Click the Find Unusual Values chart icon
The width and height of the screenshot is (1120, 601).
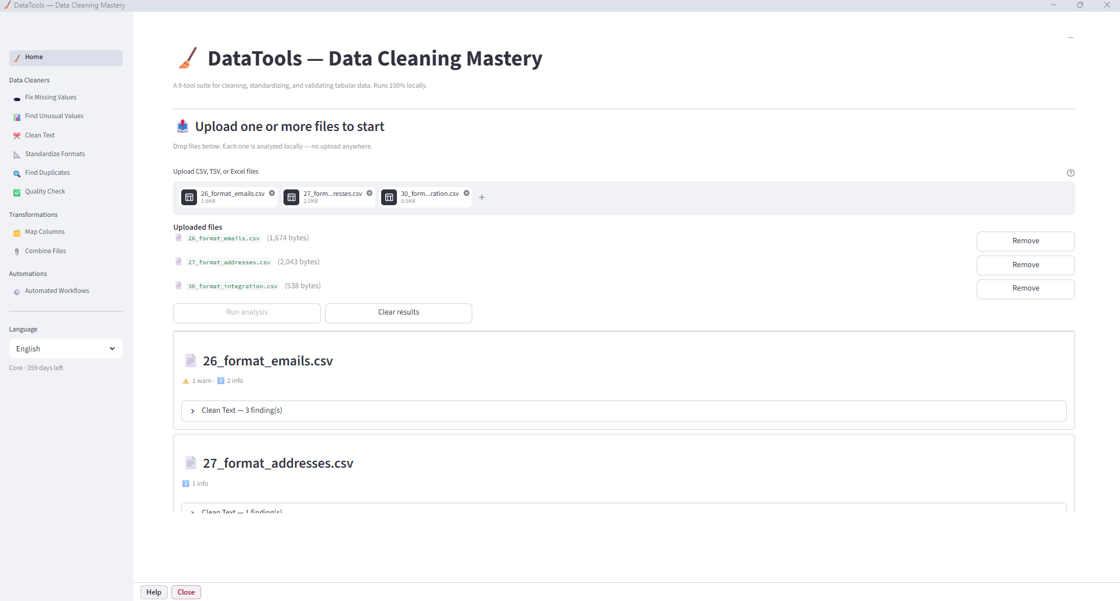click(x=17, y=117)
